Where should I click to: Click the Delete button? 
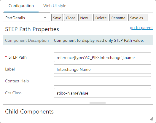point(101,17)
